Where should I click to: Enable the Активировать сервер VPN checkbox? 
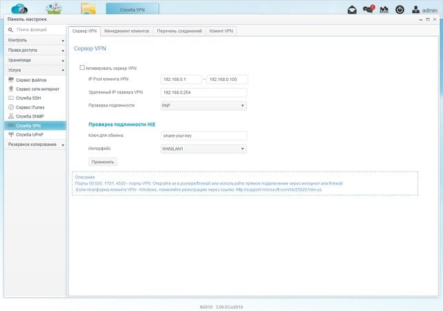coord(82,68)
